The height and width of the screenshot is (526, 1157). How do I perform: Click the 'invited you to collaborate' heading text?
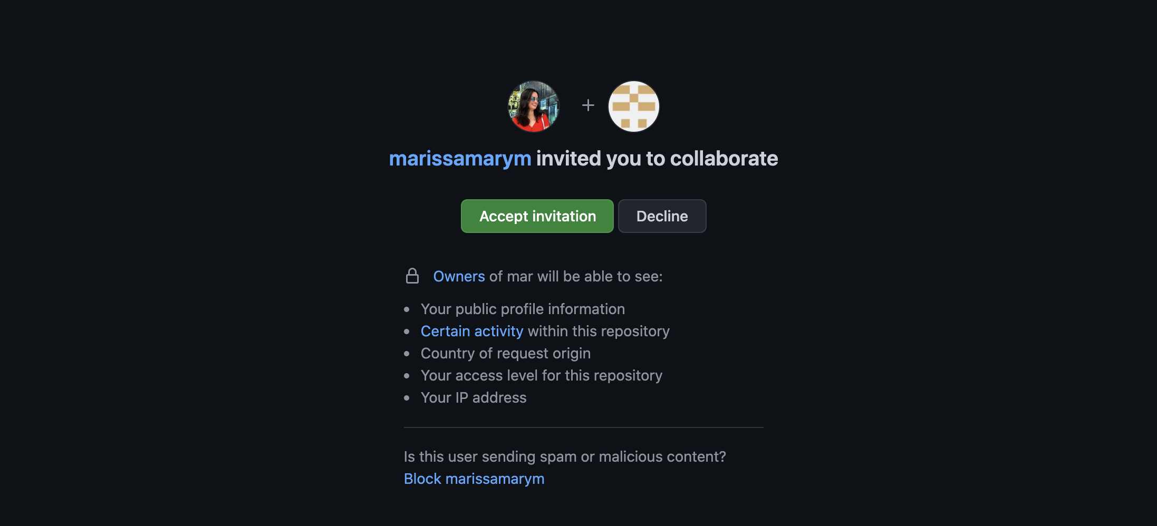pyautogui.click(x=657, y=159)
